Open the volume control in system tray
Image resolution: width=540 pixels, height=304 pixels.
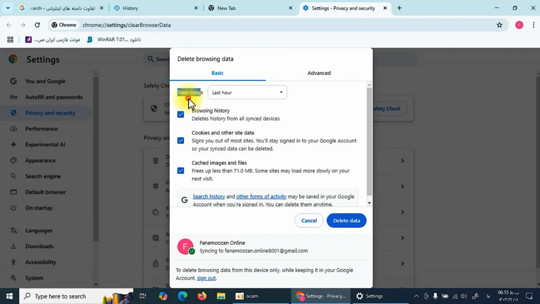point(464,296)
